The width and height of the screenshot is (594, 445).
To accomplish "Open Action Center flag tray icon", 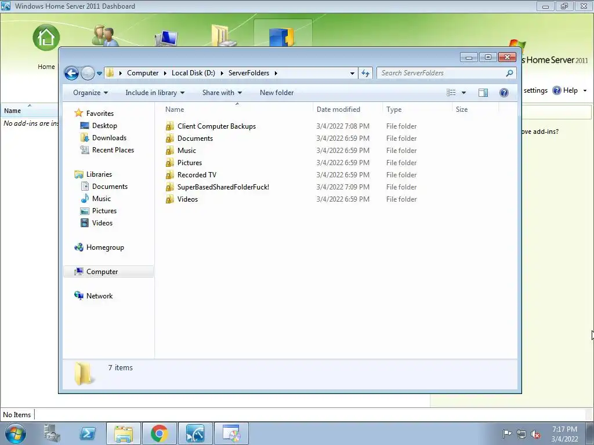I will pyautogui.click(x=507, y=434).
